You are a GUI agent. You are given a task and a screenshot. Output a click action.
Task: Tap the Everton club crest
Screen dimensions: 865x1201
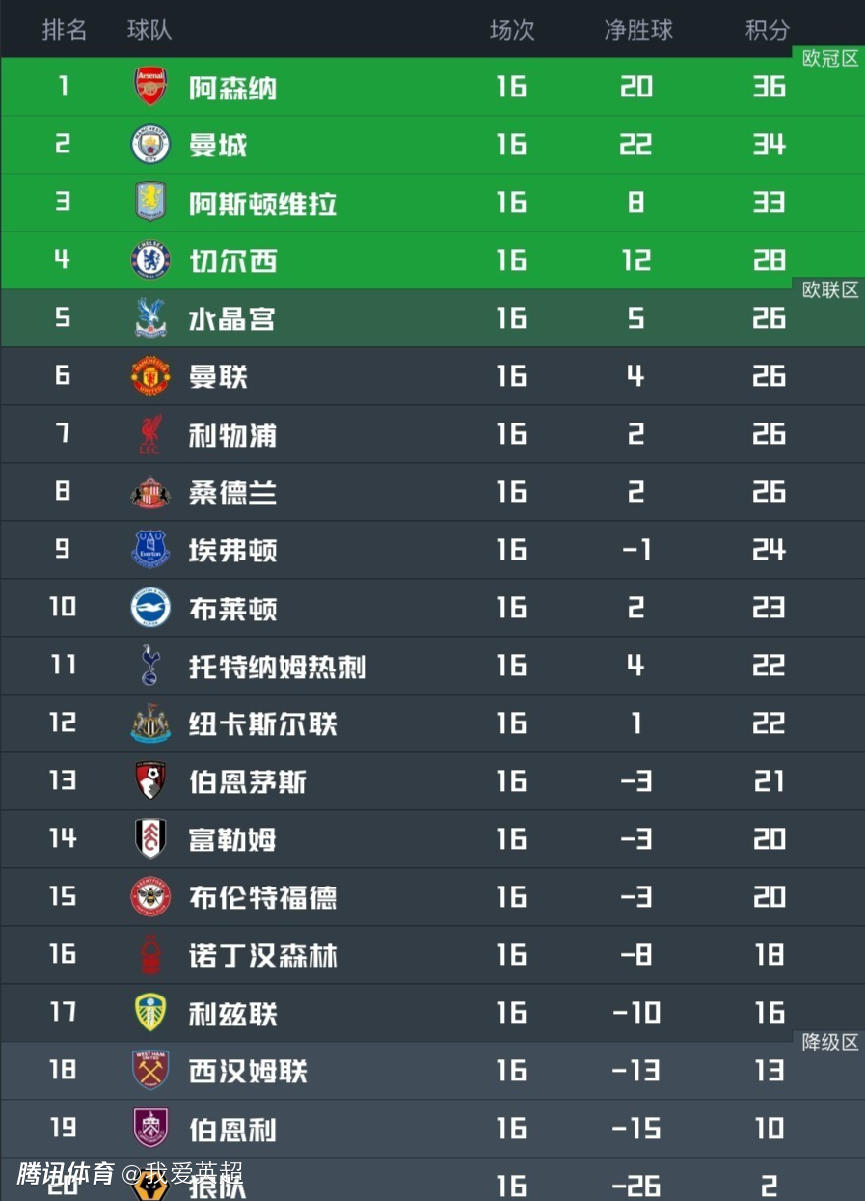tap(150, 550)
